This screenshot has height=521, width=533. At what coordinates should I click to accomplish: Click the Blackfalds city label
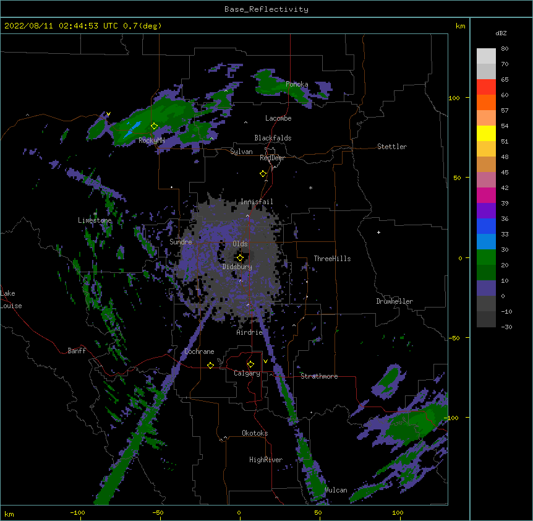click(x=273, y=138)
